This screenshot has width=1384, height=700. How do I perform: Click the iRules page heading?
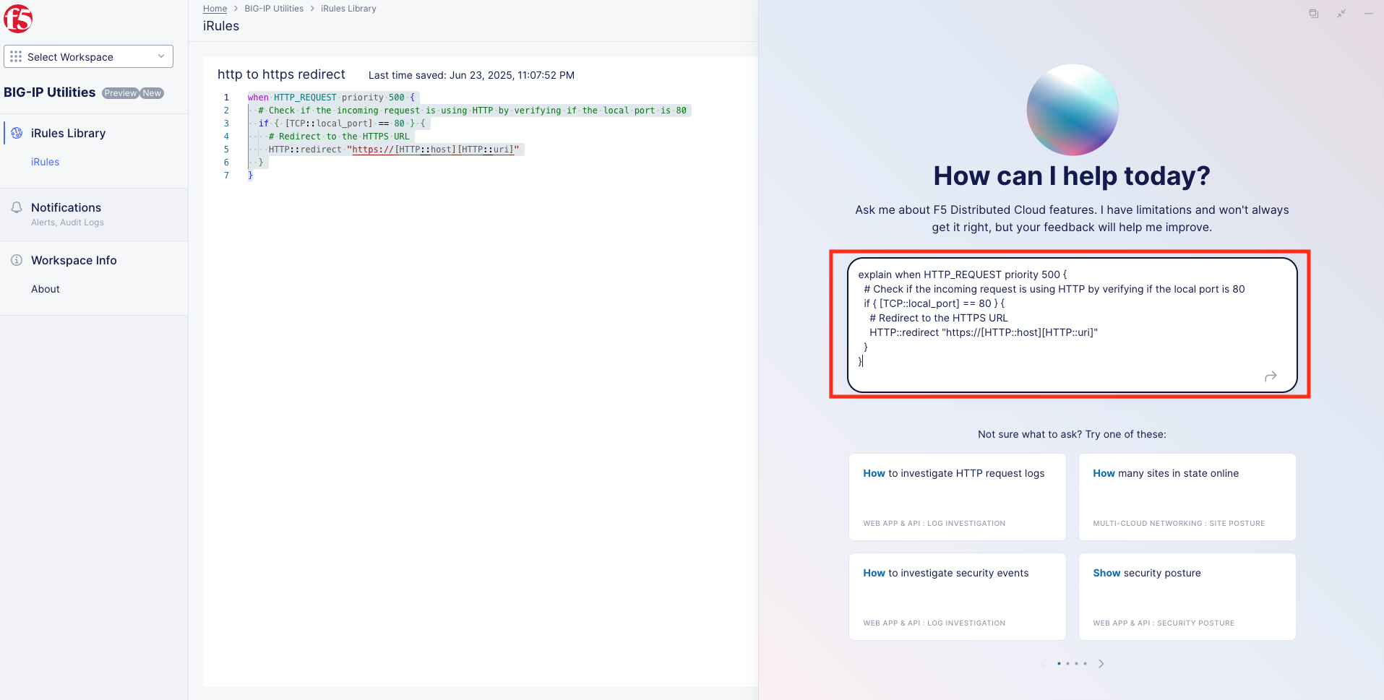(x=221, y=26)
